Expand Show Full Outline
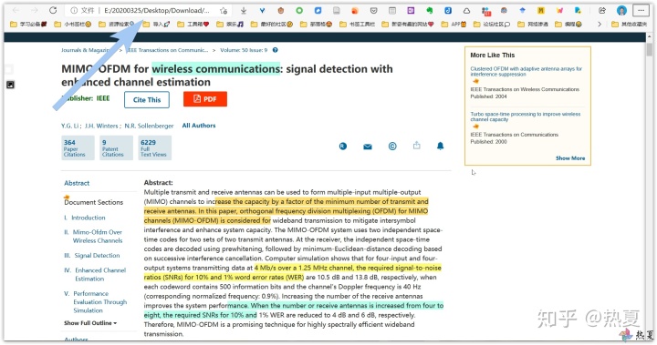This screenshot has height=345, width=657. point(90,323)
